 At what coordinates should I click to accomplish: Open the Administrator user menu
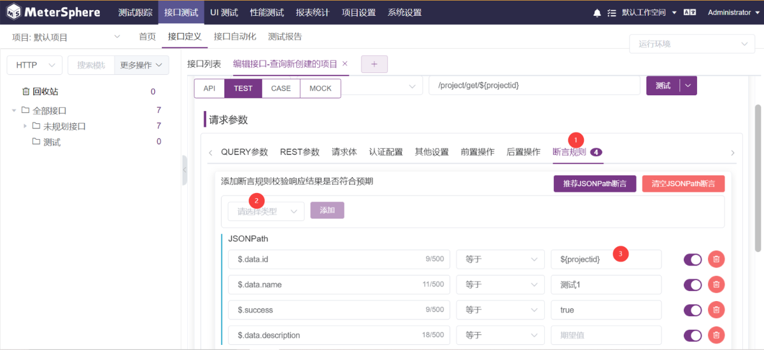click(733, 12)
